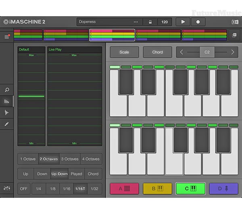The width and height of the screenshot is (242, 214).
Task: Tap first black key on upper keyboard
Action: (126, 82)
